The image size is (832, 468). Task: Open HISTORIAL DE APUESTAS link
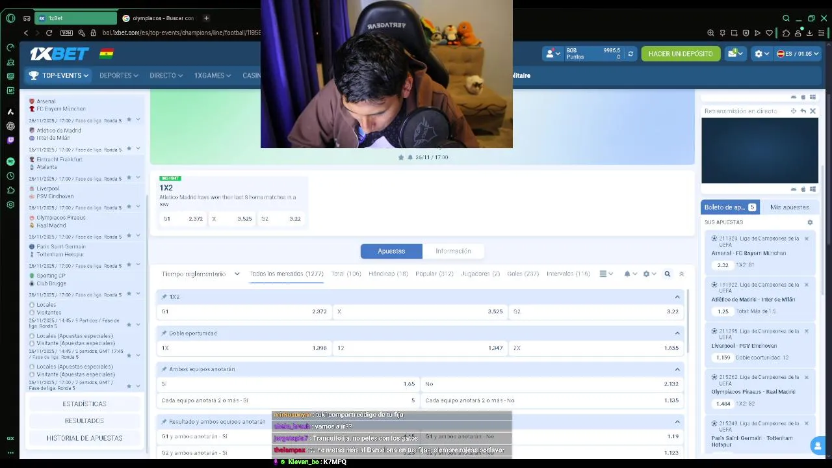coord(84,438)
